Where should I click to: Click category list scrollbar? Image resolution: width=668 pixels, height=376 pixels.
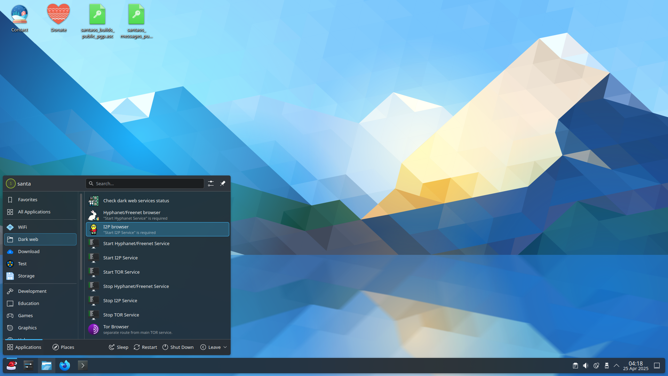(x=81, y=237)
